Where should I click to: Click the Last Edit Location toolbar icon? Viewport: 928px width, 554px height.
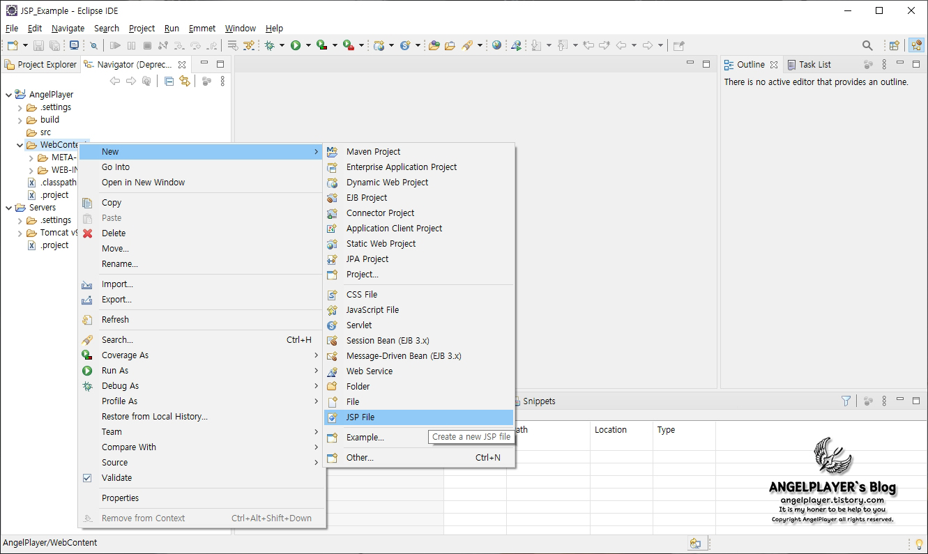click(x=589, y=45)
